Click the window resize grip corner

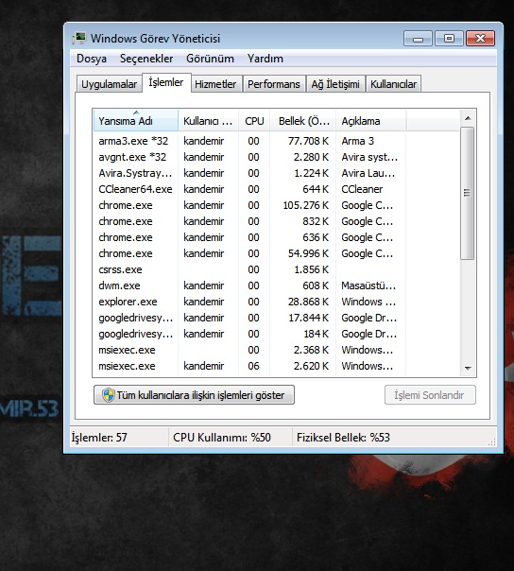pyautogui.click(x=491, y=441)
